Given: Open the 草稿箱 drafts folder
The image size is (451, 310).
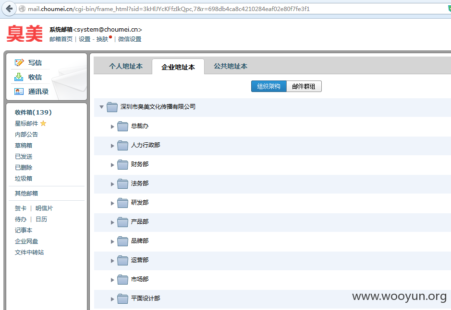Looking at the screenshot, I should click(24, 145).
